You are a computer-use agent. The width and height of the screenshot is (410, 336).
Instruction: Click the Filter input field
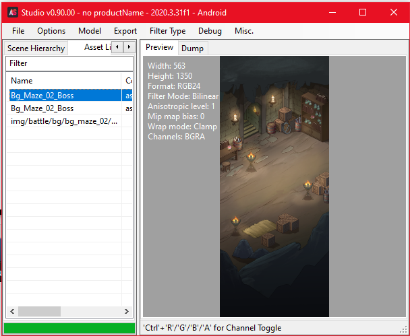tap(69, 63)
